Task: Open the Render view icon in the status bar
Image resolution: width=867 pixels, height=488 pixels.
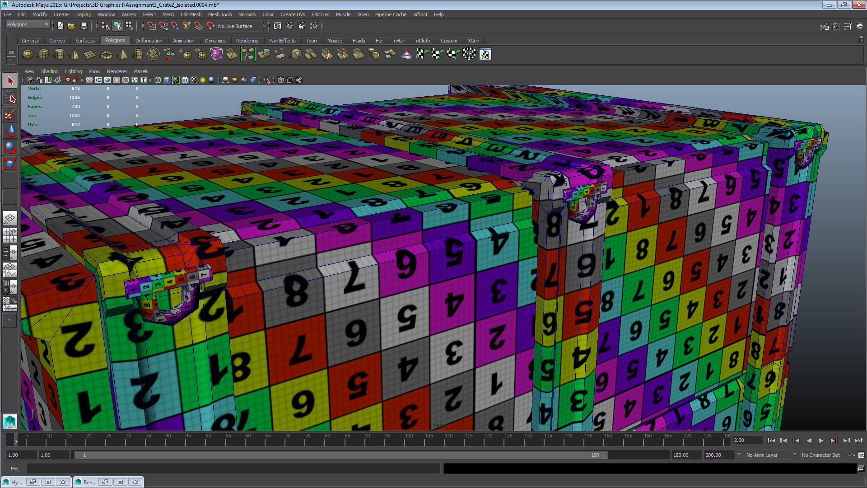Action: (277, 26)
